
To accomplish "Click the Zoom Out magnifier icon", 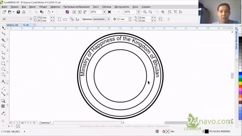I will 150,12.
